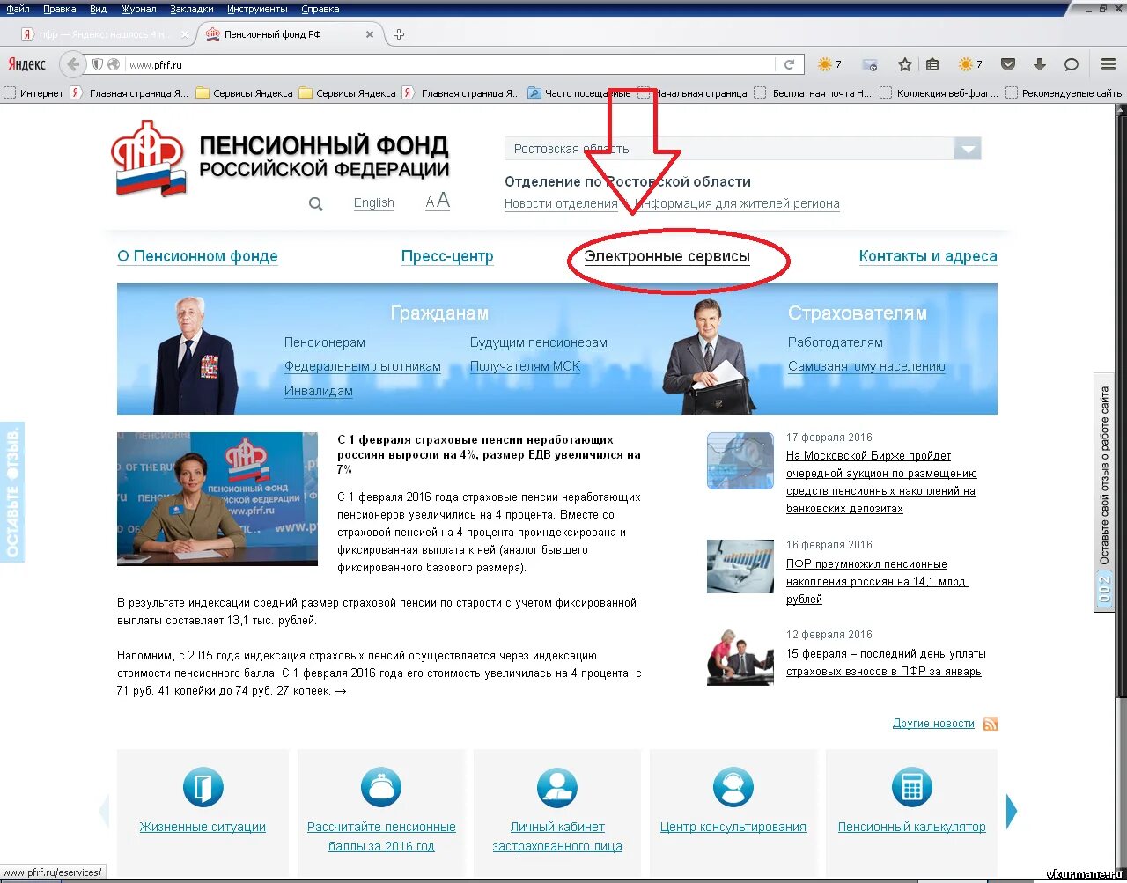
Task: Open the Федеральным льготникам link
Action: [x=363, y=366]
